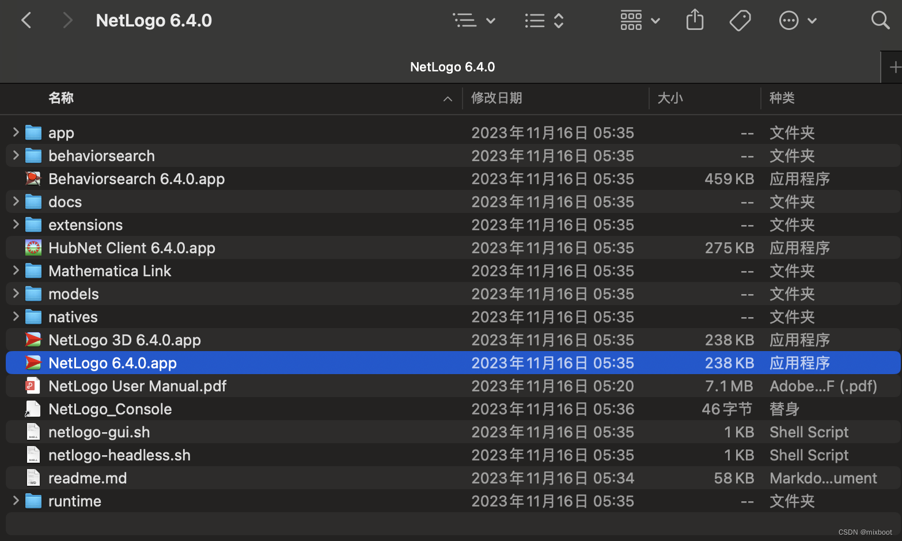Sort by the 修改日期 column header

(497, 98)
